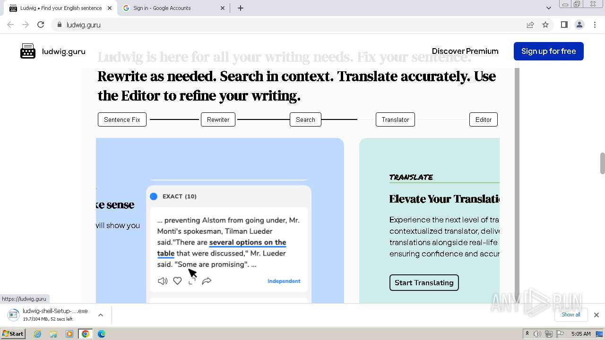Expand download item options arrow
Screen dimensions: 605x340
100,315
